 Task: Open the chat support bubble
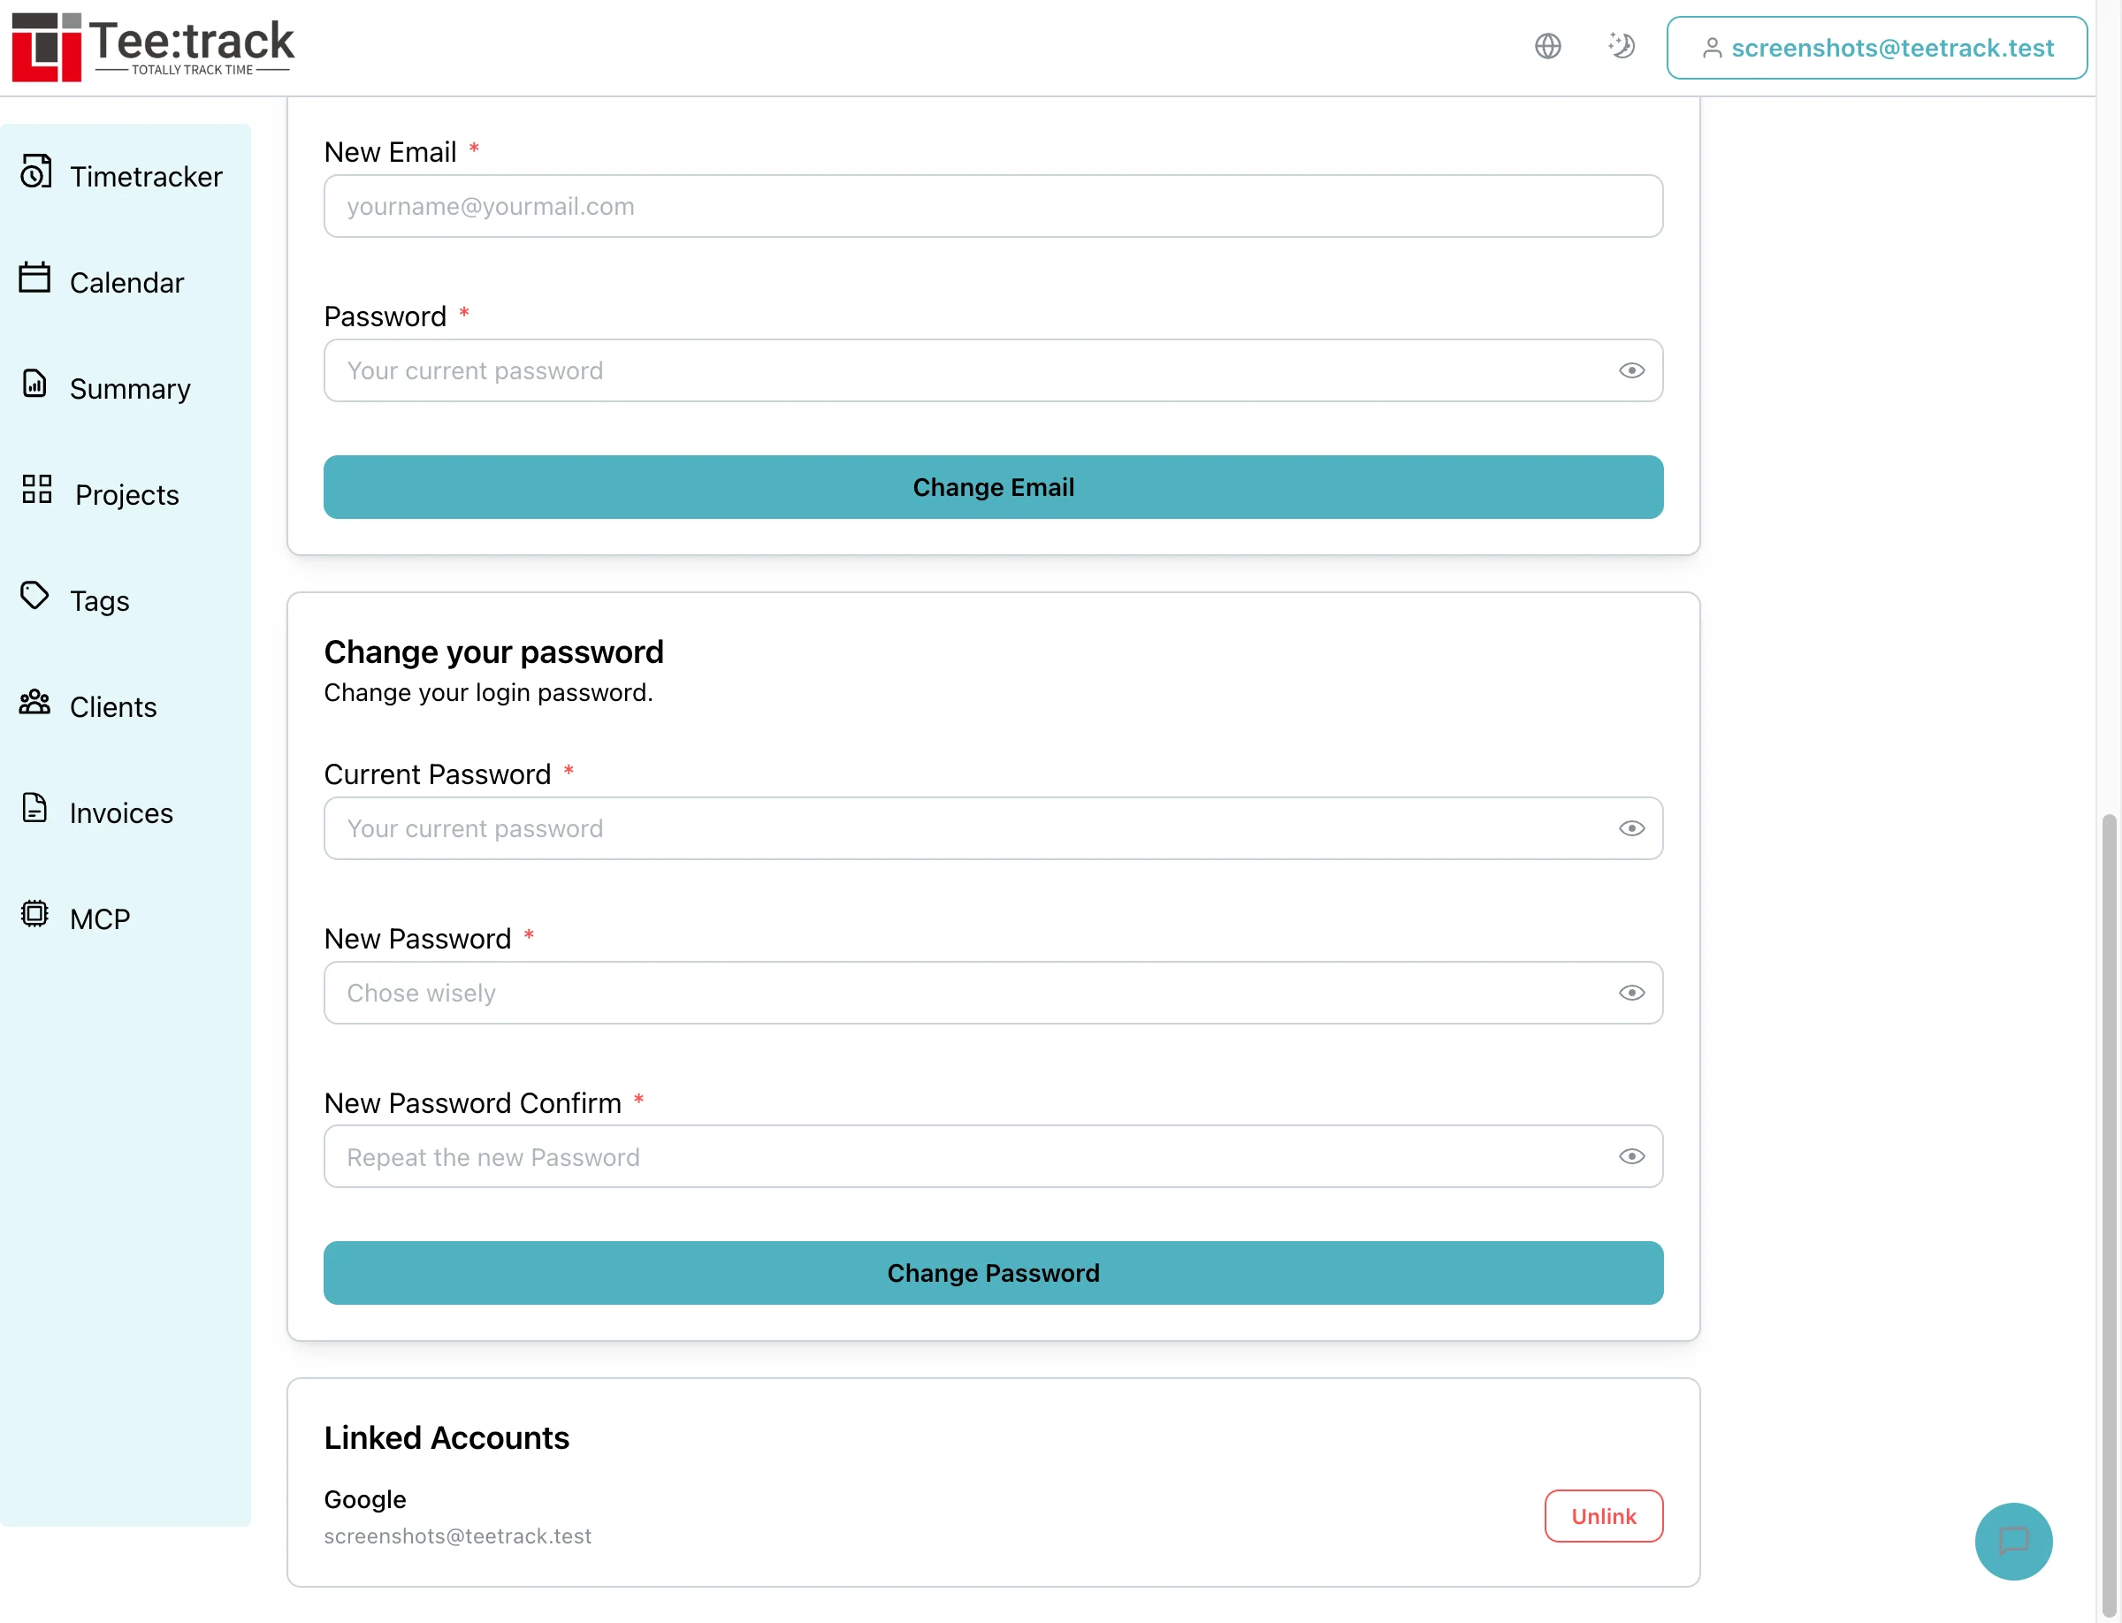point(2013,1541)
